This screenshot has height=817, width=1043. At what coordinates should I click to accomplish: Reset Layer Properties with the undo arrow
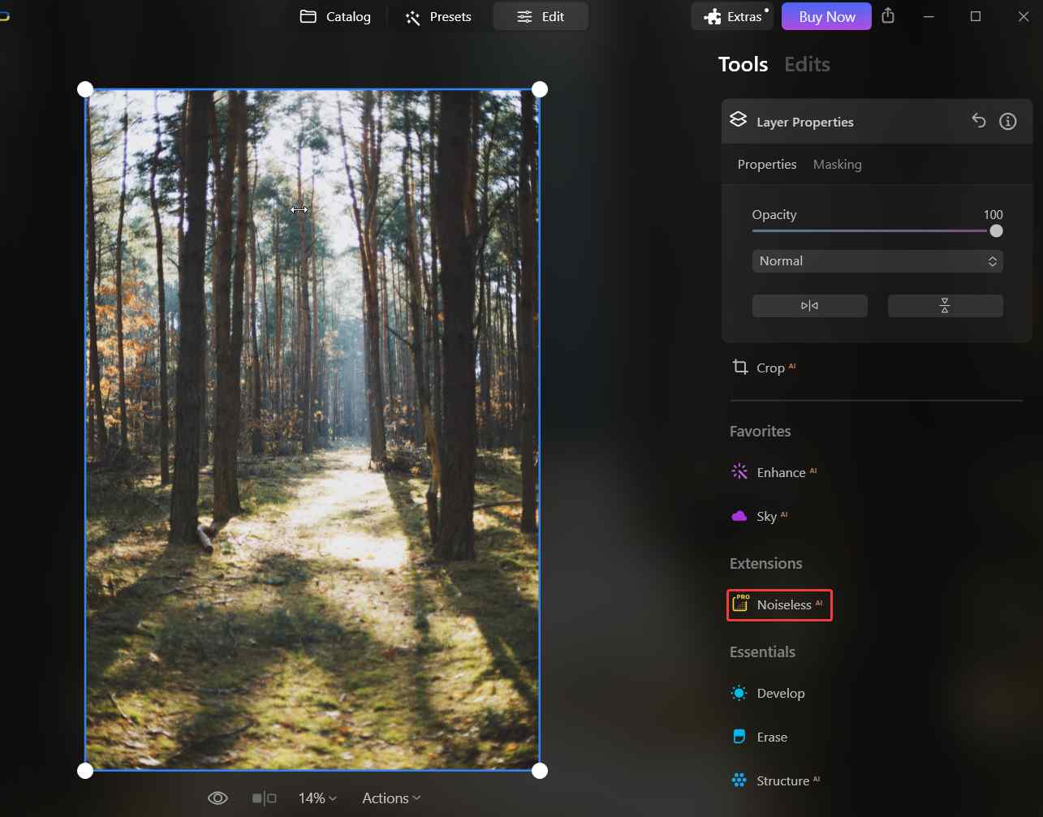click(979, 121)
